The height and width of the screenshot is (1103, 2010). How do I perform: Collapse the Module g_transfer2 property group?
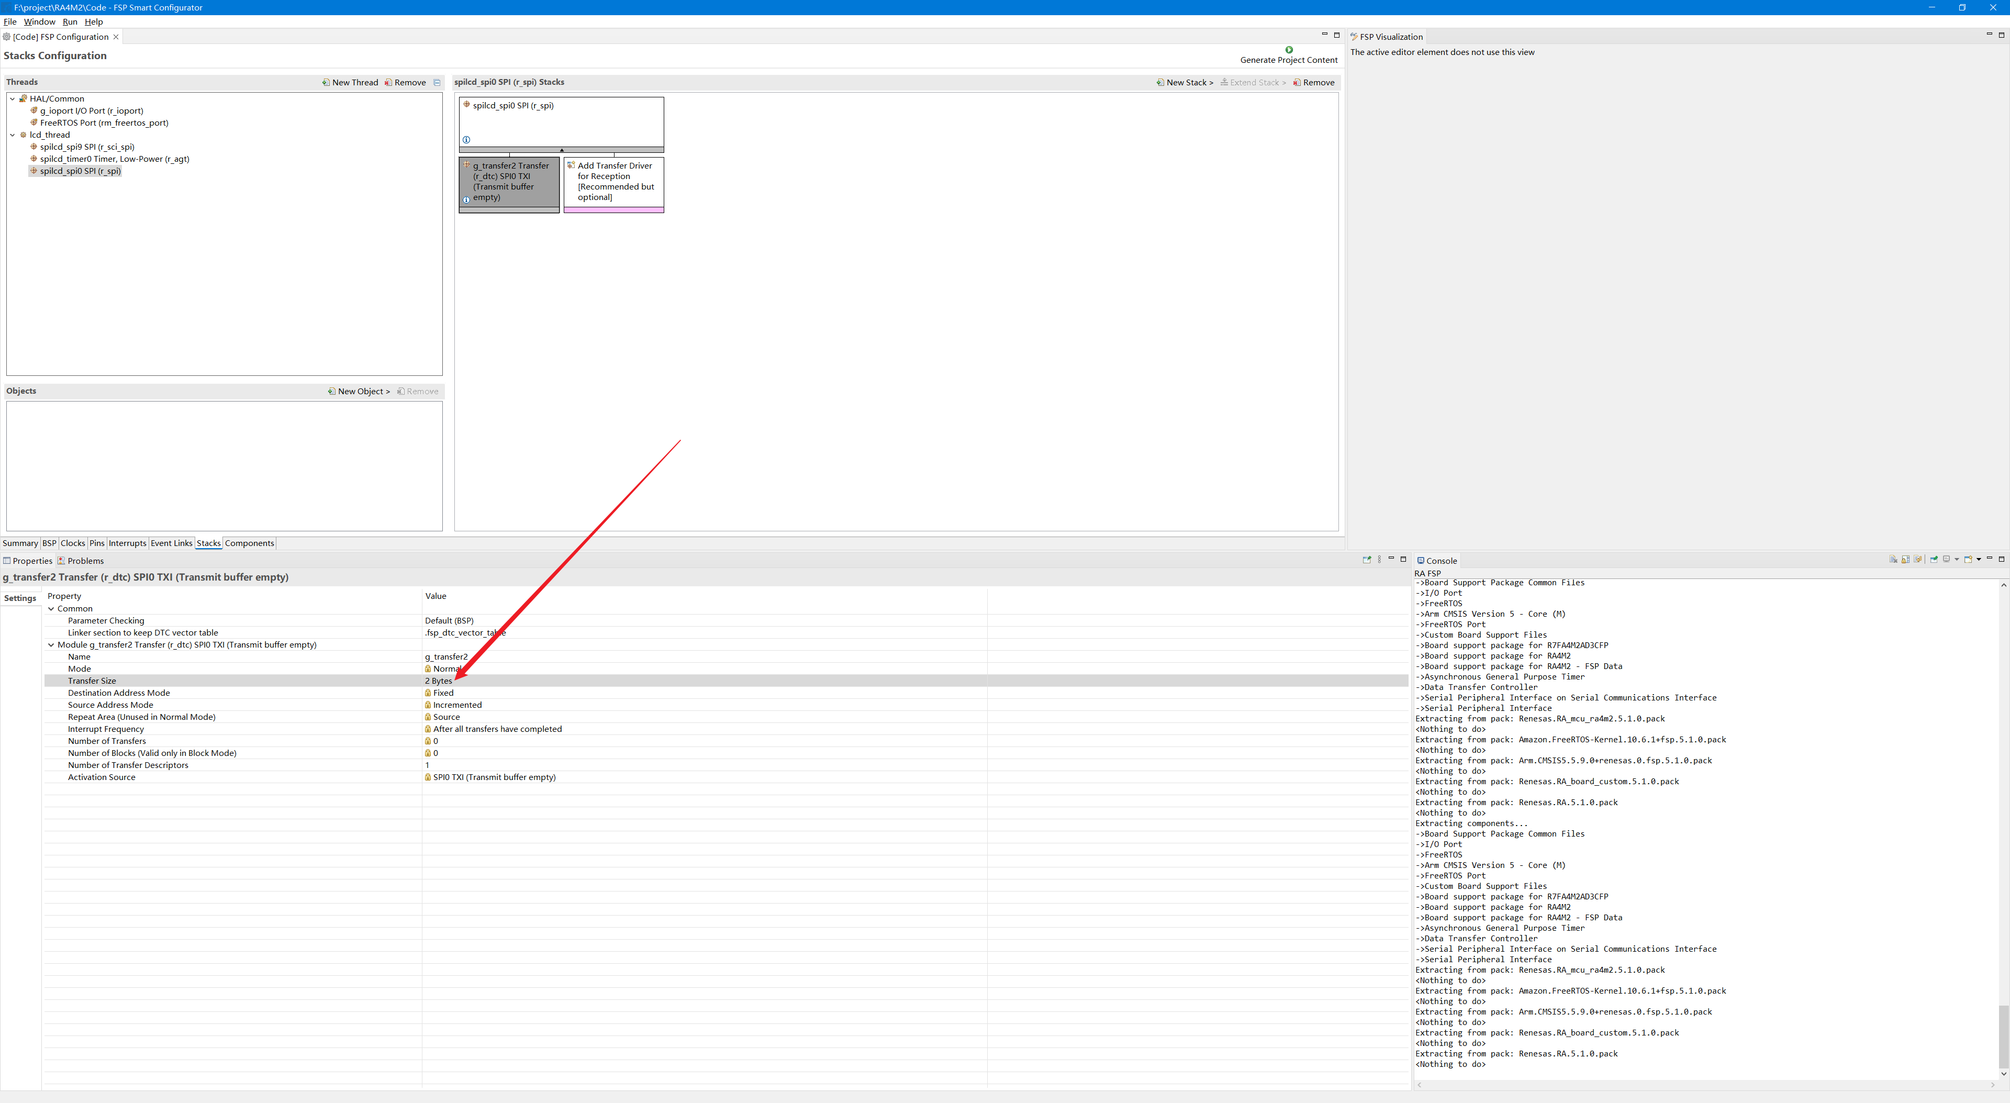point(51,645)
